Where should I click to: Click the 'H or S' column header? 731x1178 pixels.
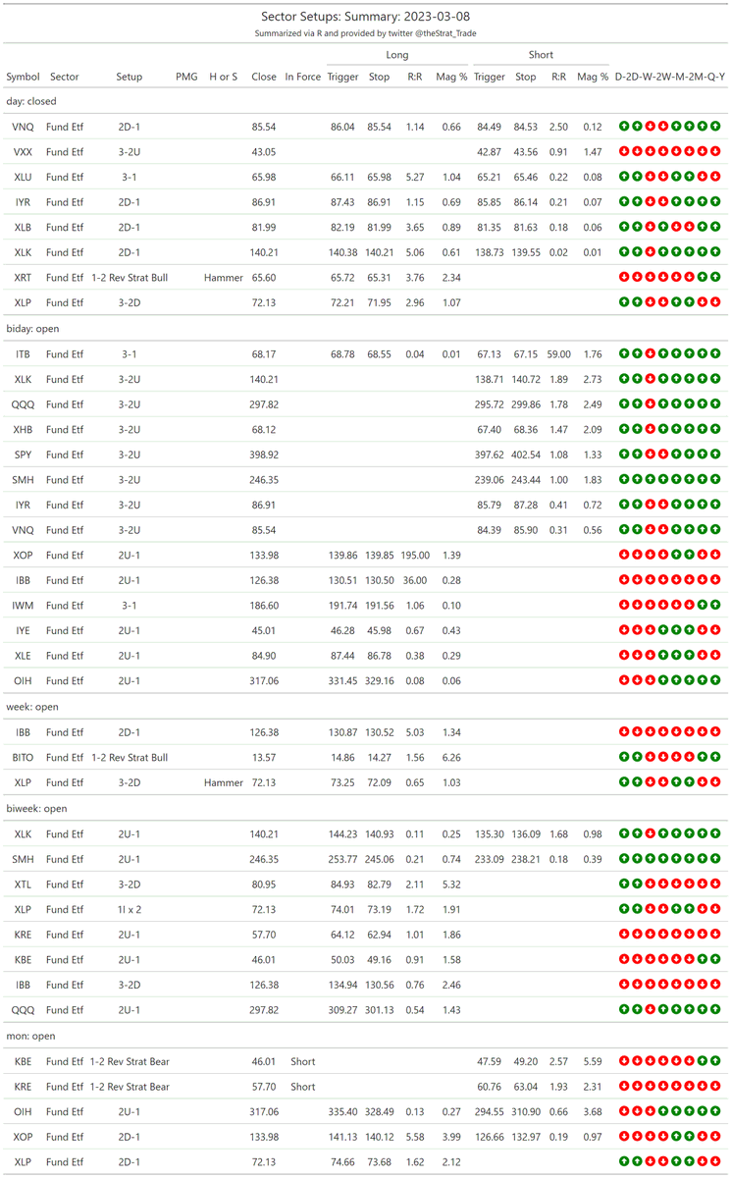point(224,77)
